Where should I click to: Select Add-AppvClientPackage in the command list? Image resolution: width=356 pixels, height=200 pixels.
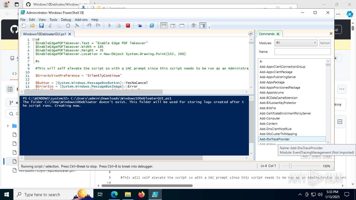click(292, 72)
